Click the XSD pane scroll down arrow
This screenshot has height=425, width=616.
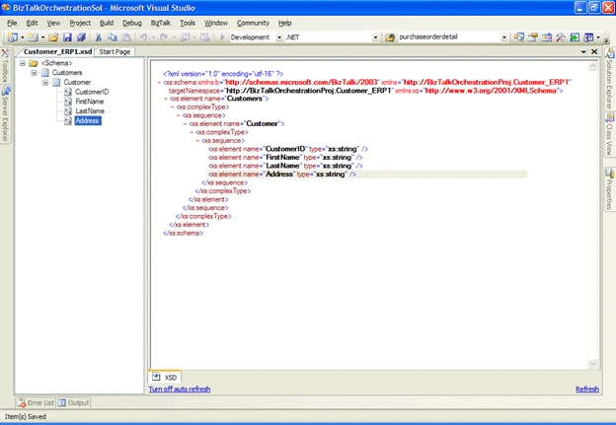pyautogui.click(x=593, y=364)
